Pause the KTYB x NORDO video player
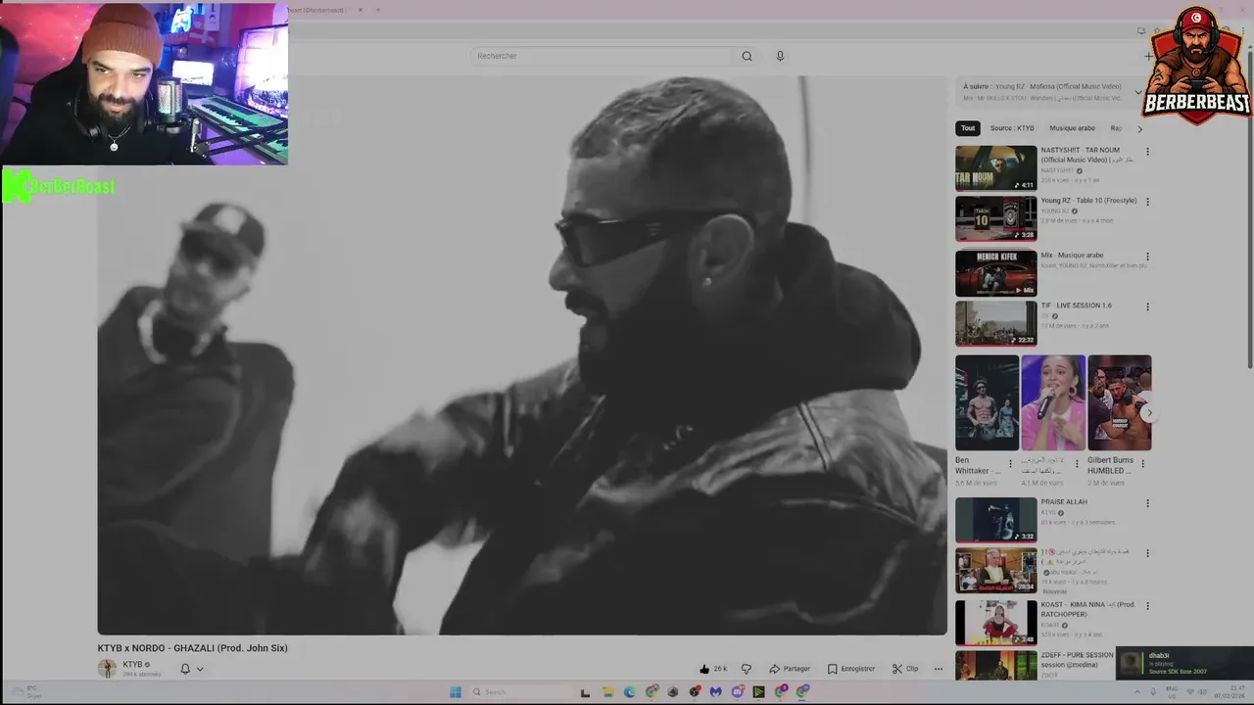Image resolution: width=1254 pixels, height=705 pixels. pos(522,355)
